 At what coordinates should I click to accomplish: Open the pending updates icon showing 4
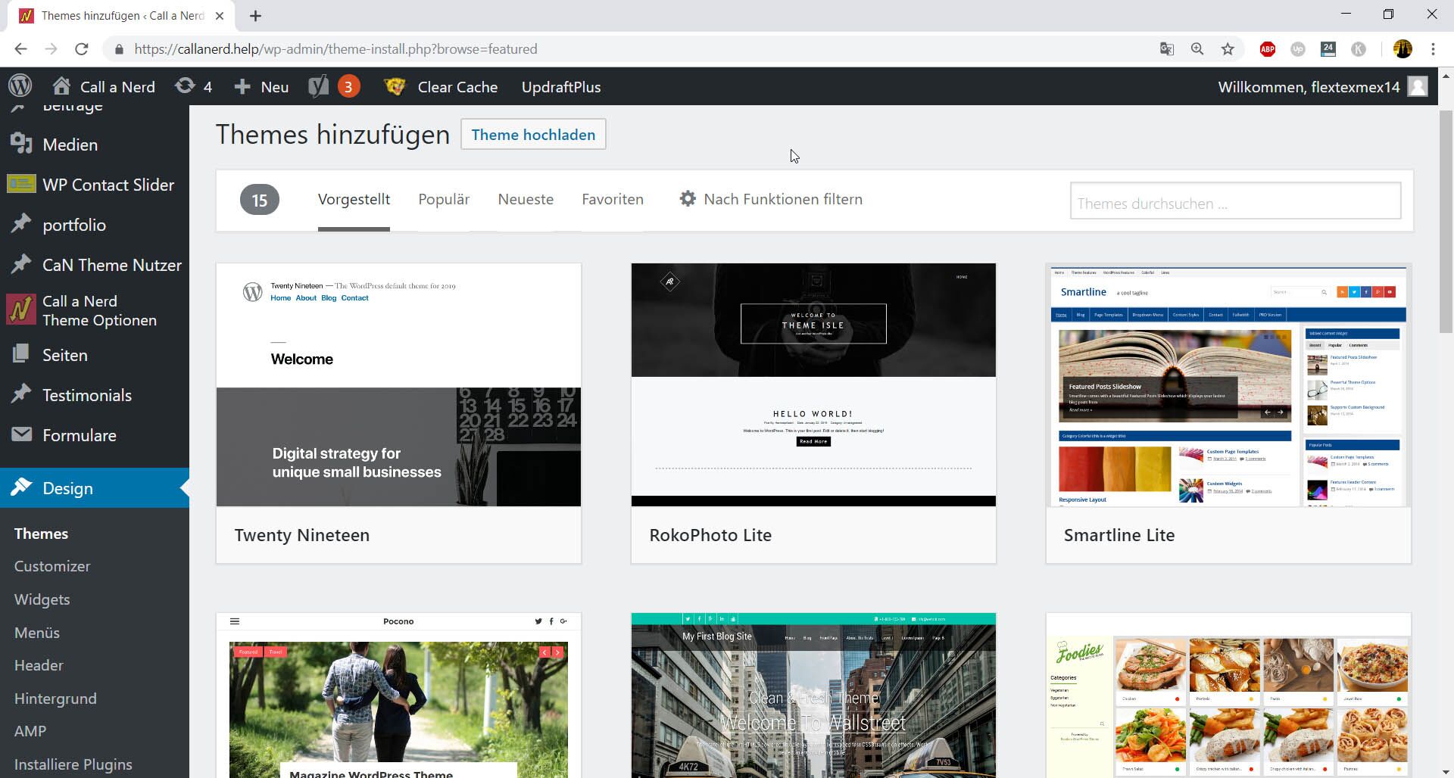(185, 86)
